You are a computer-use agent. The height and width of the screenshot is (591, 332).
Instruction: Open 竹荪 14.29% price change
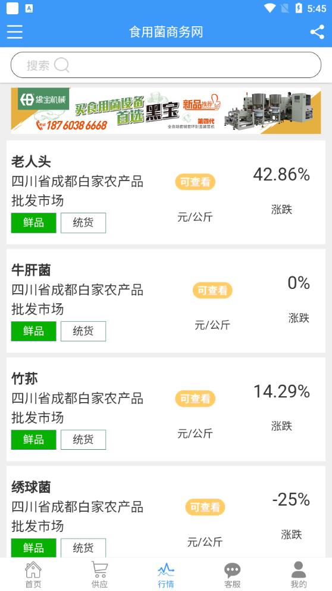(281, 391)
